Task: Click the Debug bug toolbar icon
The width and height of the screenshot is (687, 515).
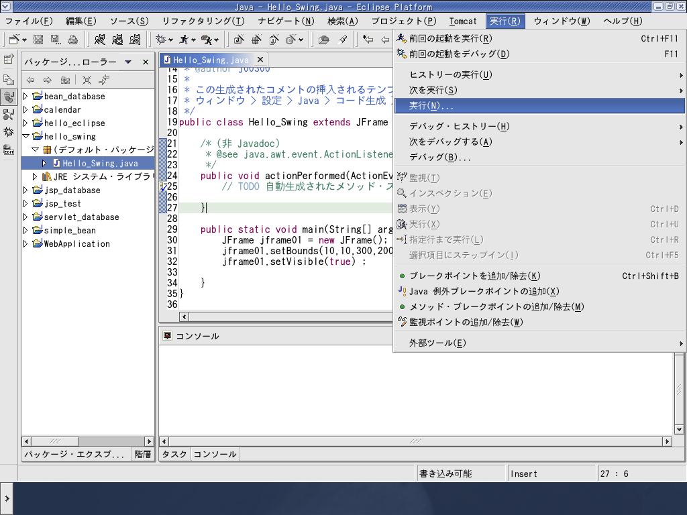Action: (x=161, y=40)
